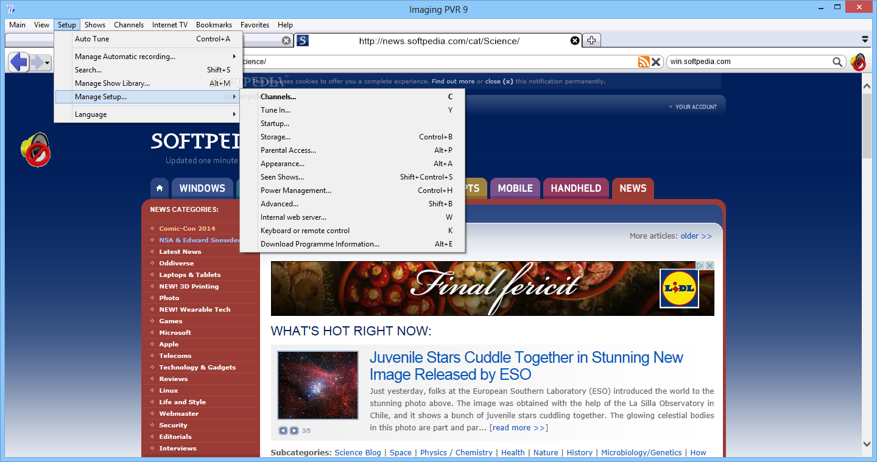Open the Comic-Con 2014 news category
This screenshot has height=462, width=877.
pyautogui.click(x=188, y=229)
